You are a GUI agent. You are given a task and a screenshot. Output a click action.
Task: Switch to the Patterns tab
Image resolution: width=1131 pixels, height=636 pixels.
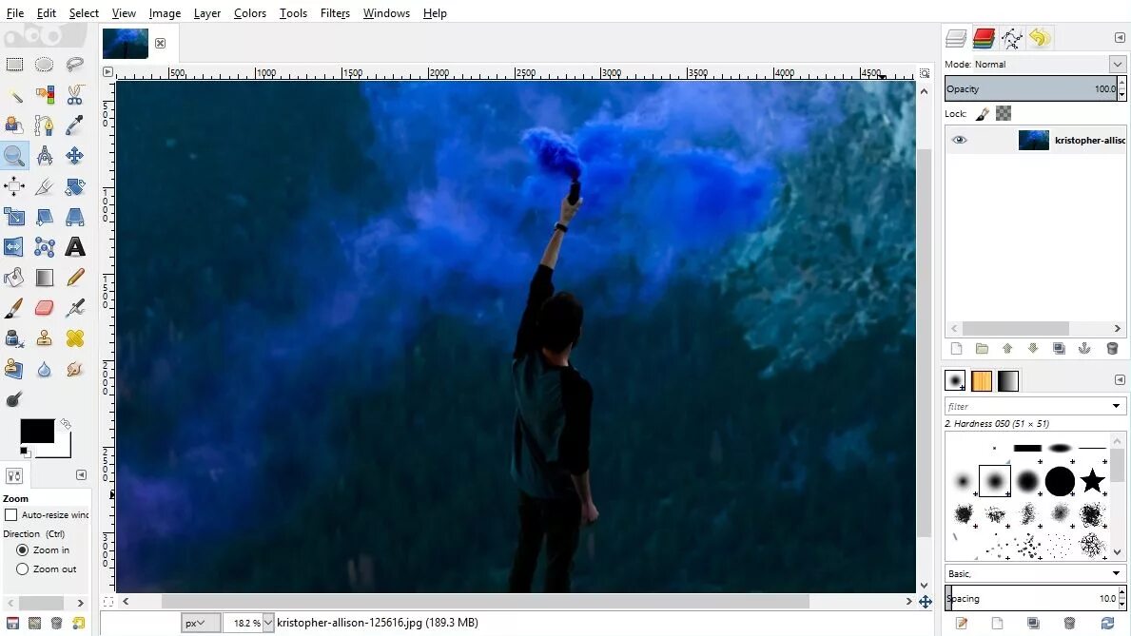click(982, 380)
